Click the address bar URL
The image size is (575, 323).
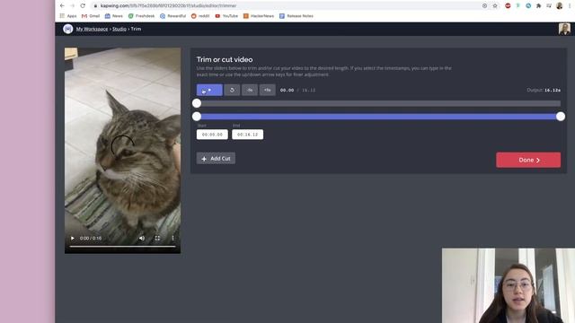coord(168,5)
